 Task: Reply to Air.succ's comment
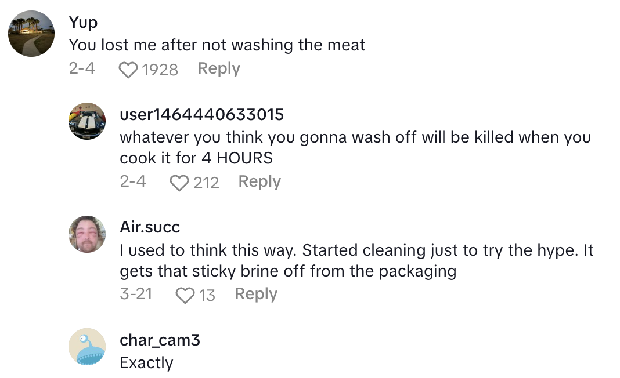[256, 294]
